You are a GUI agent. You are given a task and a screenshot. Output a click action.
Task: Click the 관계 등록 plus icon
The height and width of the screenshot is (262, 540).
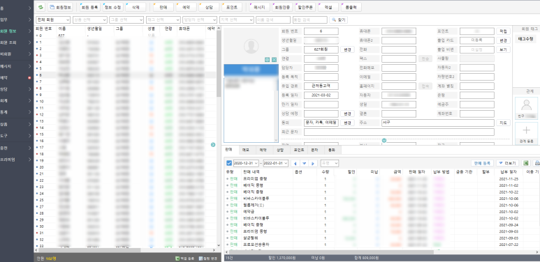pyautogui.click(x=526, y=130)
